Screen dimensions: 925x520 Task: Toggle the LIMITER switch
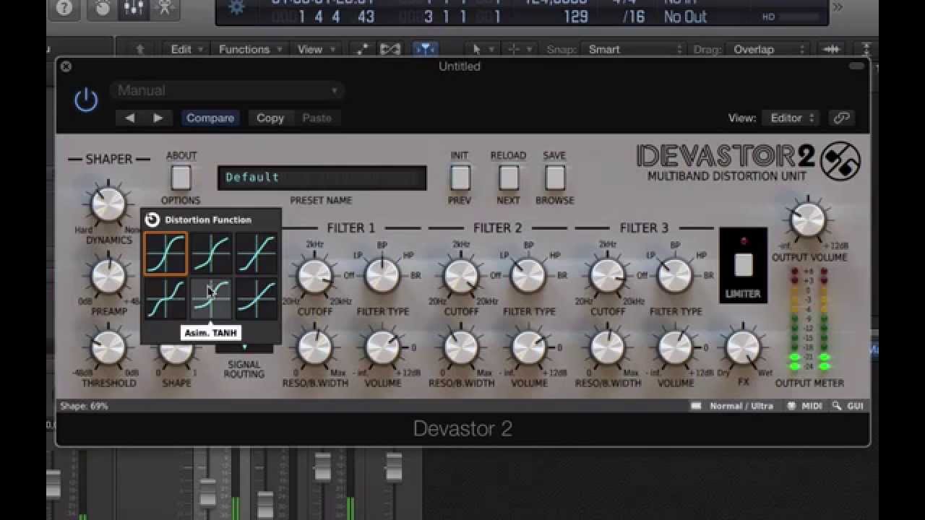click(744, 265)
